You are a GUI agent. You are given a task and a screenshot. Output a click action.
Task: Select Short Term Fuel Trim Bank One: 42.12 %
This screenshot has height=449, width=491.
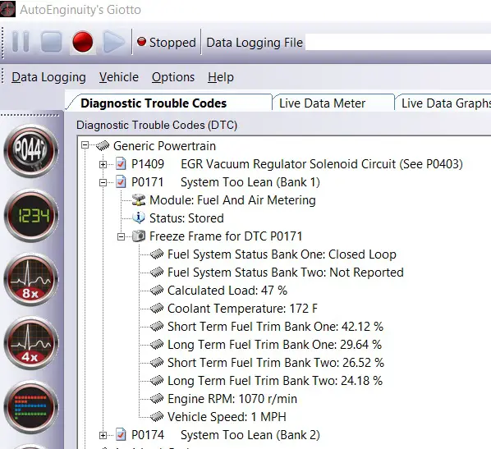[275, 327]
